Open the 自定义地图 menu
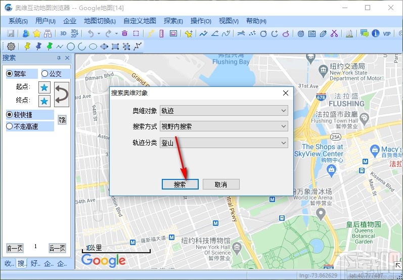This screenshot has height=280, width=403. 140,21
